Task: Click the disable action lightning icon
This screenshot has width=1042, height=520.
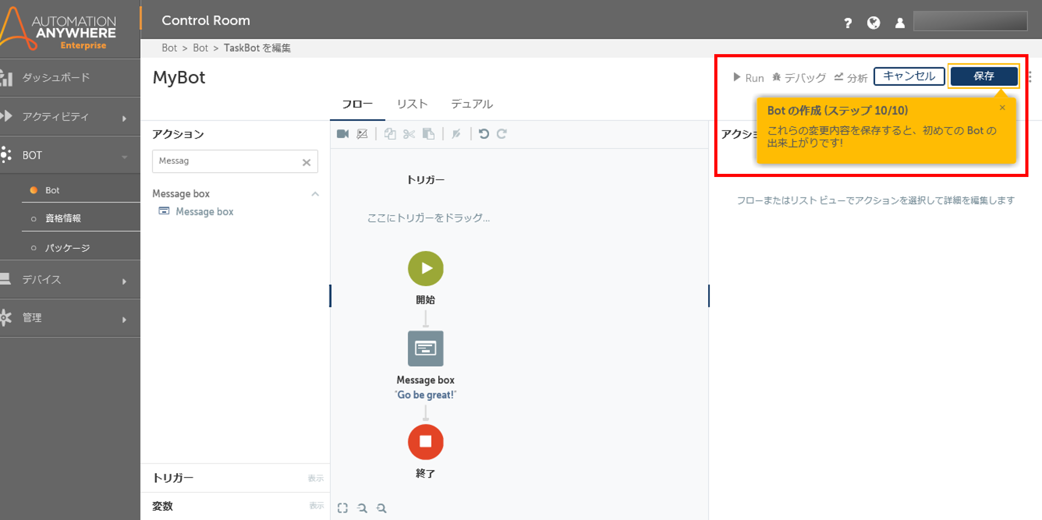Action: tap(456, 134)
